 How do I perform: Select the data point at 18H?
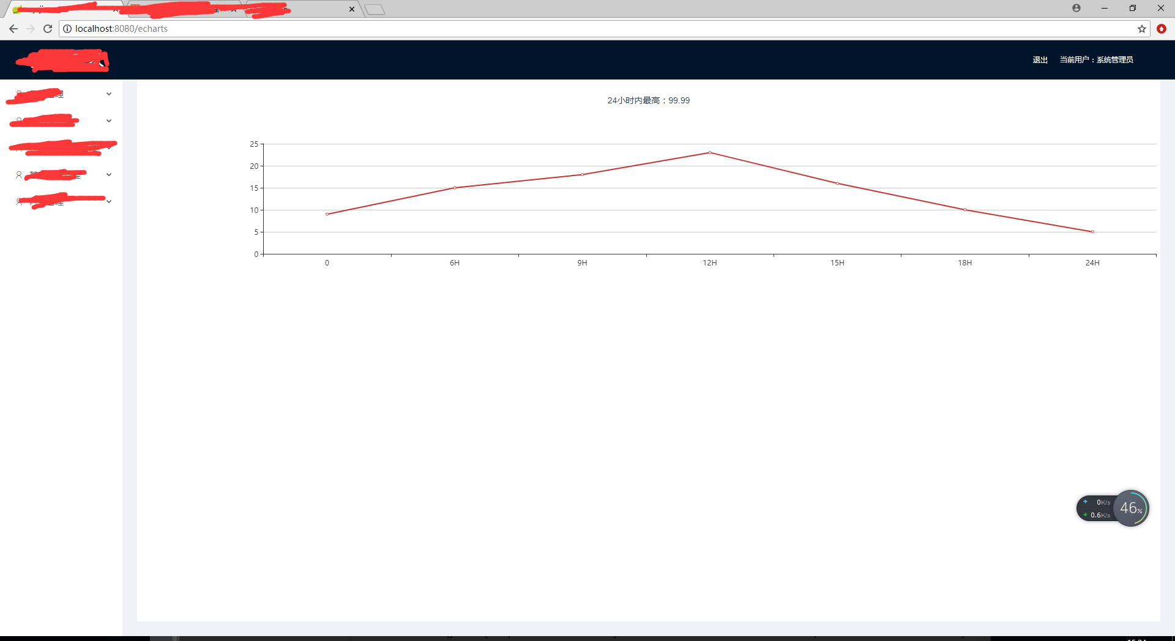(x=965, y=210)
